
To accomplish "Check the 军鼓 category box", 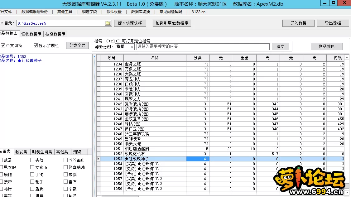I will tap(65, 189).
